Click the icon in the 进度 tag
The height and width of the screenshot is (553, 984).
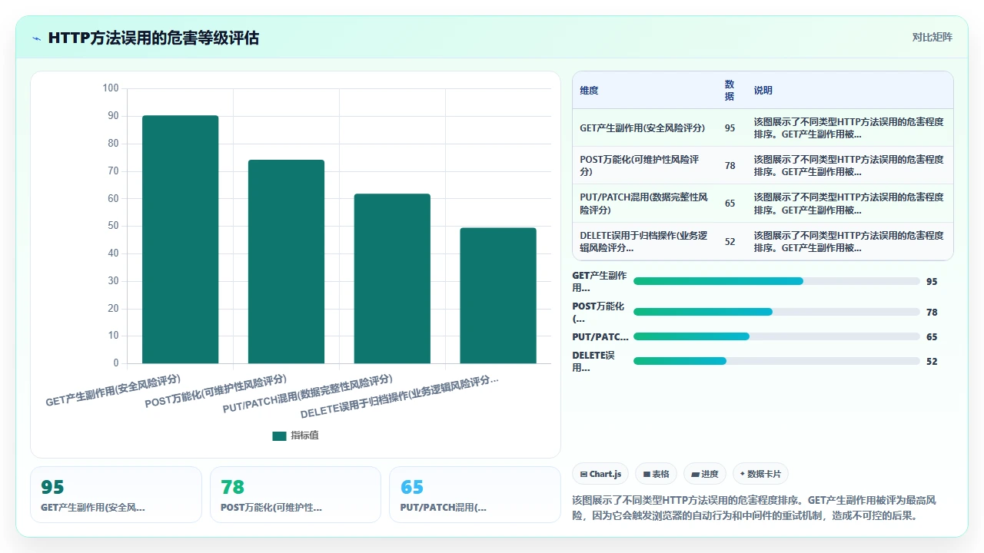pyautogui.click(x=695, y=475)
